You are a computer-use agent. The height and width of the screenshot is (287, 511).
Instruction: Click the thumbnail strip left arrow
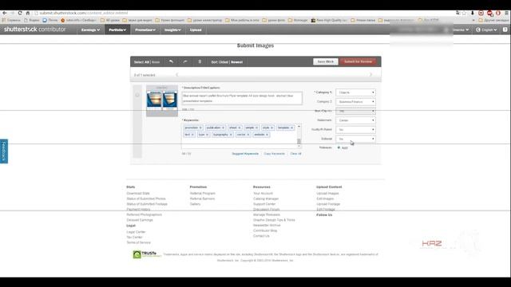pyautogui.click(x=177, y=75)
